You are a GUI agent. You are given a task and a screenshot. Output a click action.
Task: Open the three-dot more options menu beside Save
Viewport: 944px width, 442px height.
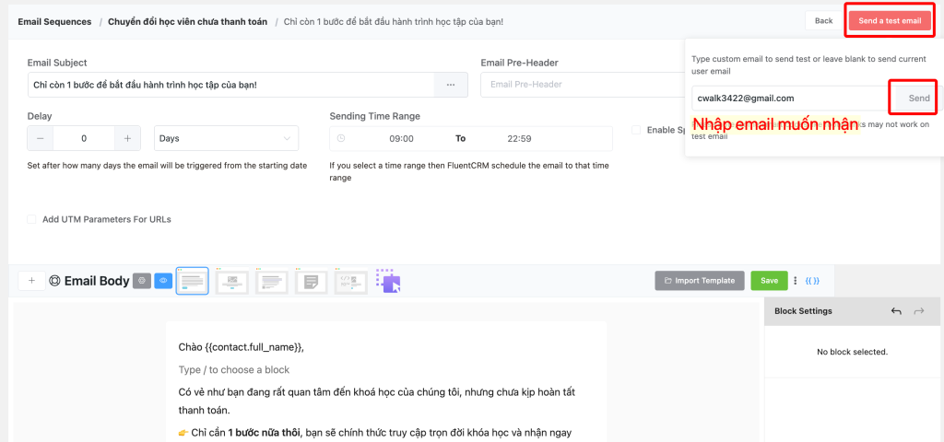tap(795, 281)
